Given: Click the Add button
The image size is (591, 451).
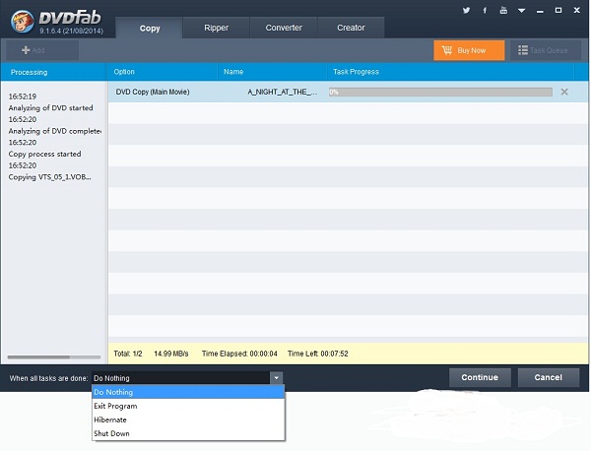Looking at the screenshot, I should click(42, 50).
